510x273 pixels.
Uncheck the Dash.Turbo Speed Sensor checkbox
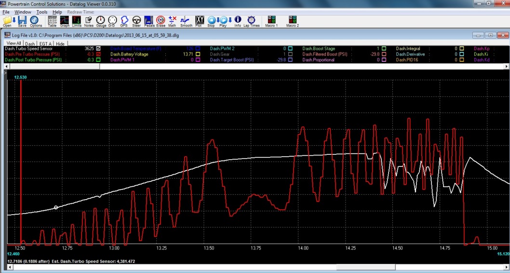(98, 49)
